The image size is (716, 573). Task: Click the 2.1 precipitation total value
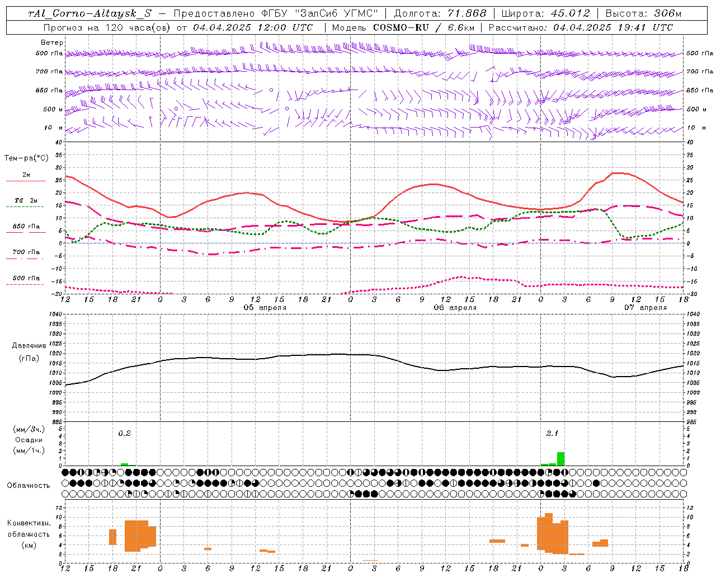click(x=552, y=434)
